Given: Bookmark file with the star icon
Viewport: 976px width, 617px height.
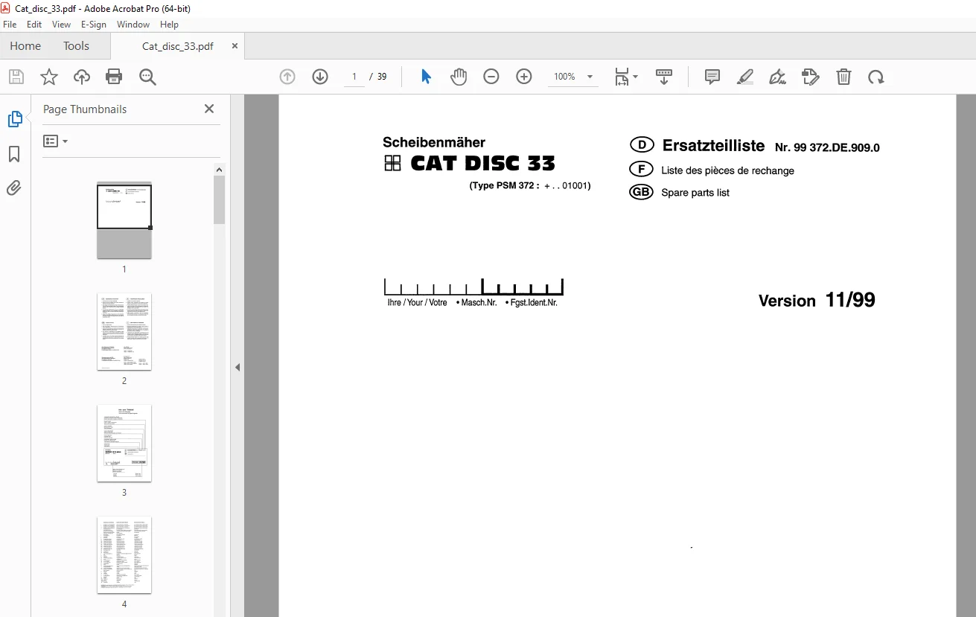Looking at the screenshot, I should 49,77.
